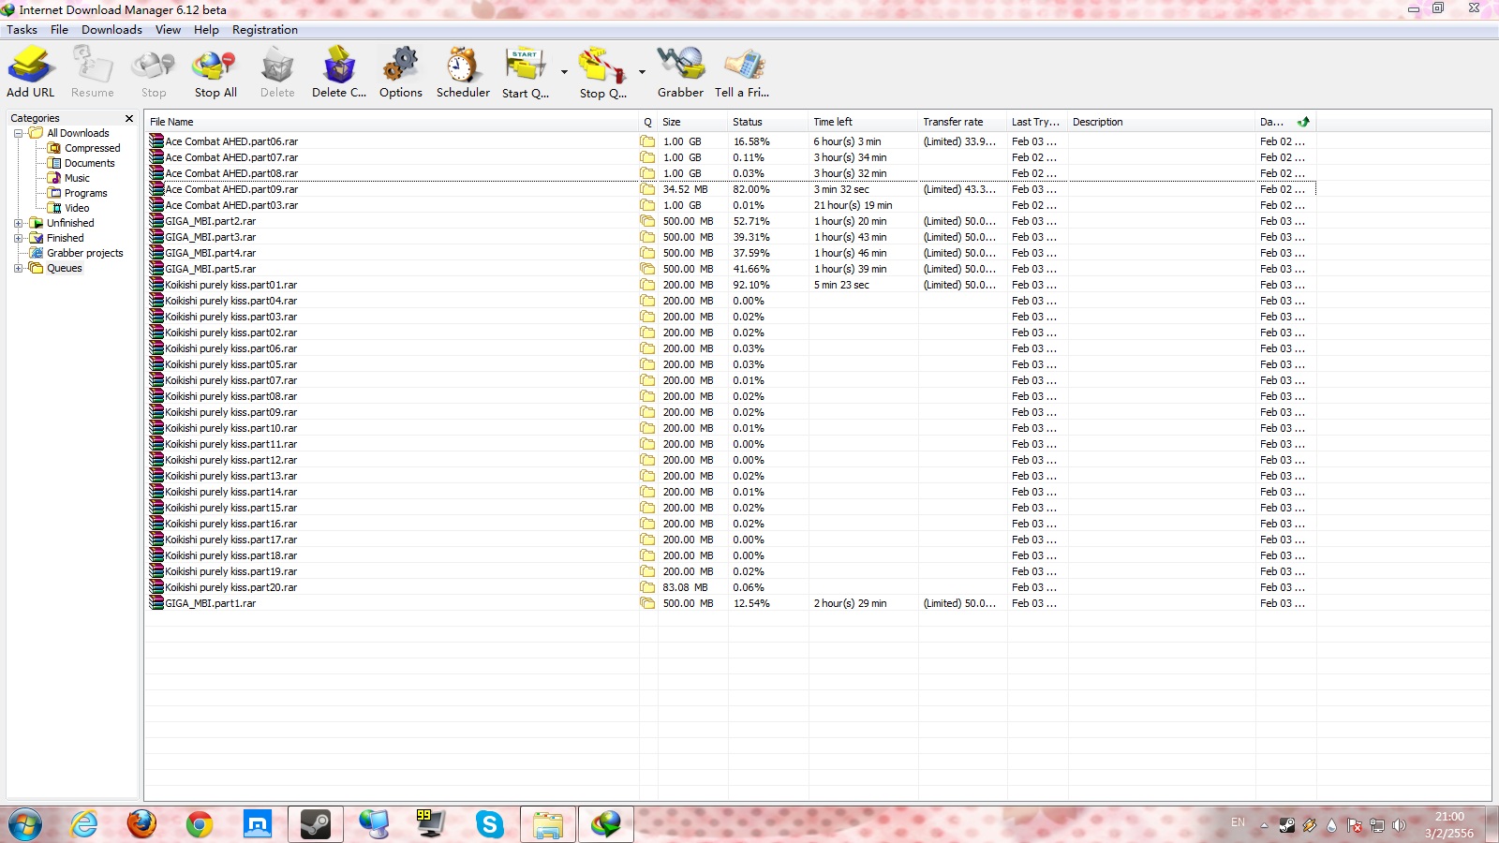Close the Categories panel

click(x=129, y=118)
